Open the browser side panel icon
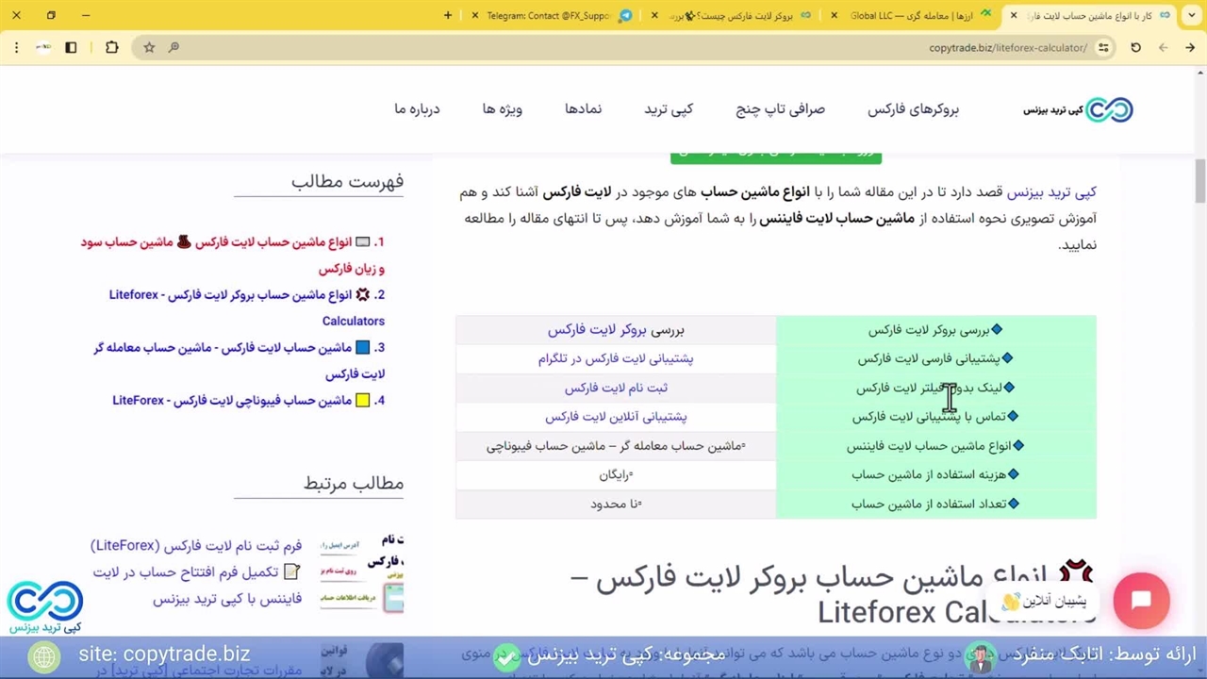This screenshot has width=1207, height=679. click(71, 47)
